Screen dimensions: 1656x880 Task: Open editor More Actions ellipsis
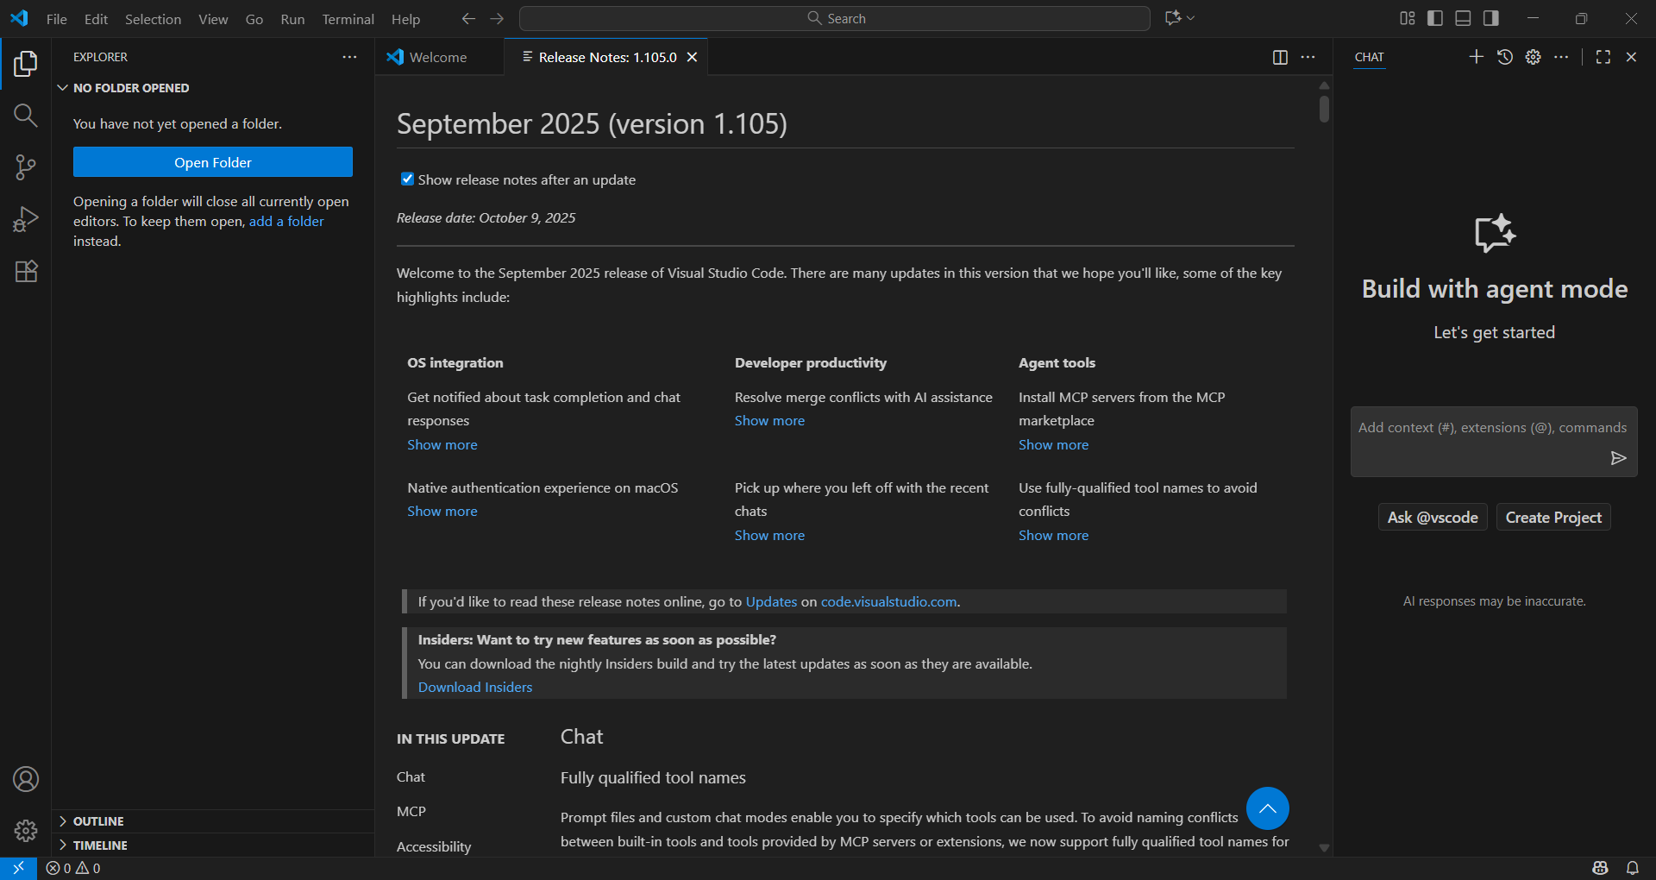(x=1308, y=57)
